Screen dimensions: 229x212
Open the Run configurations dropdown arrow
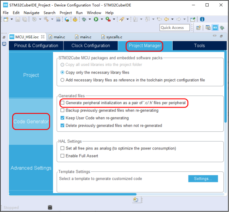point(102,19)
